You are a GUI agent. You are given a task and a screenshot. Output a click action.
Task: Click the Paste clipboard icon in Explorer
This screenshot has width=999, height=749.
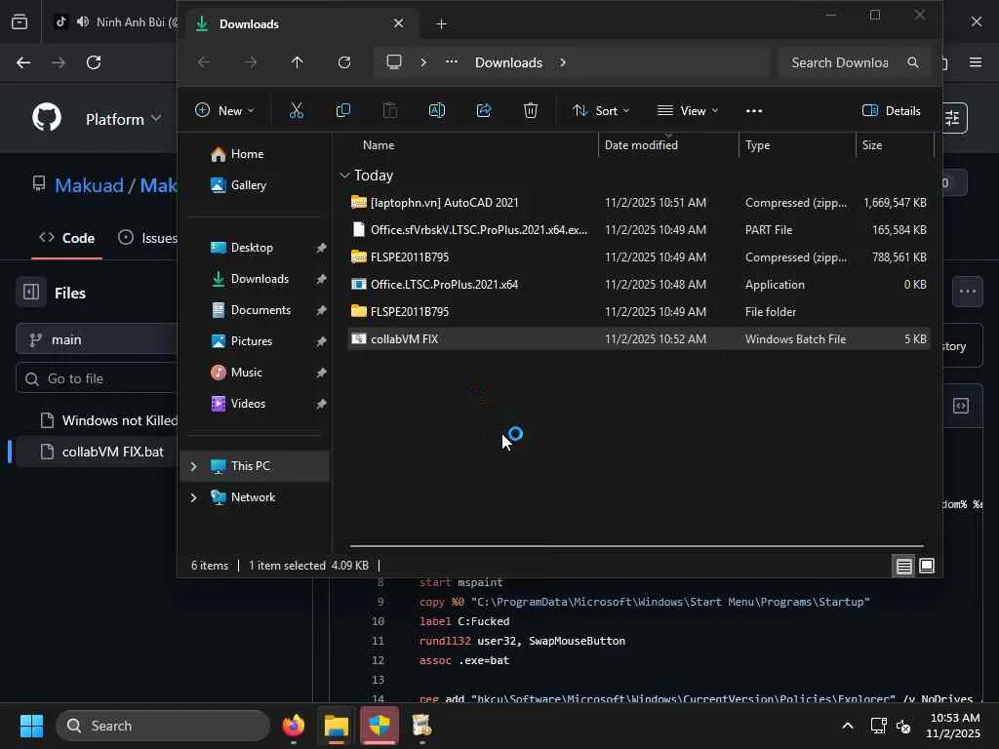tap(390, 110)
